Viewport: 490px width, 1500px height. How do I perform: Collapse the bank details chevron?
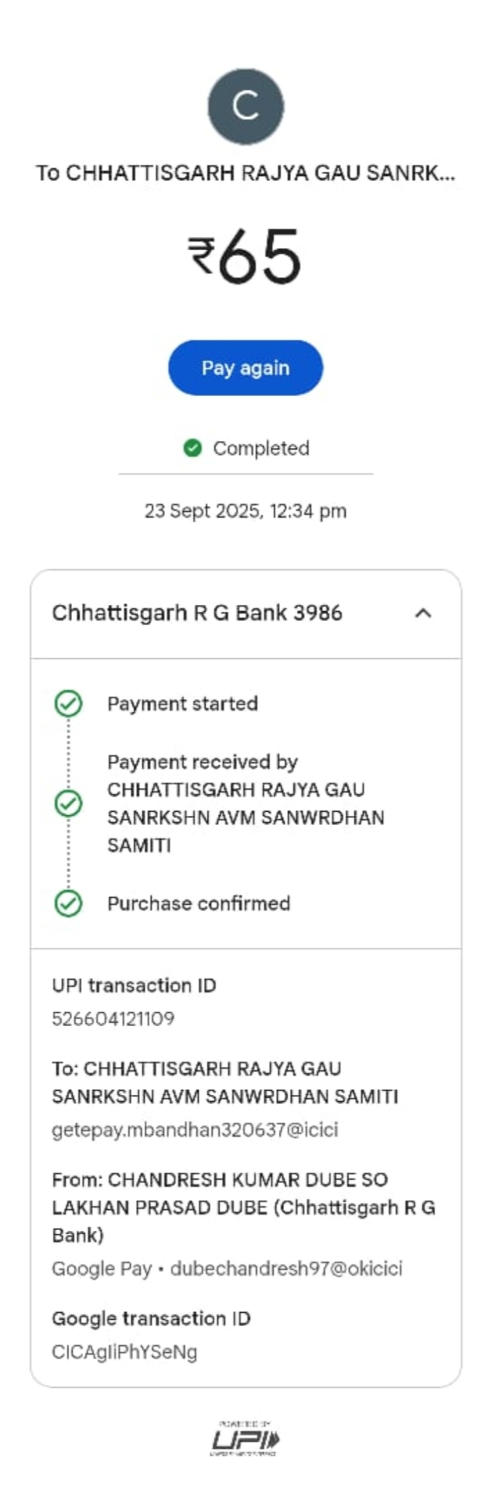pyautogui.click(x=423, y=613)
